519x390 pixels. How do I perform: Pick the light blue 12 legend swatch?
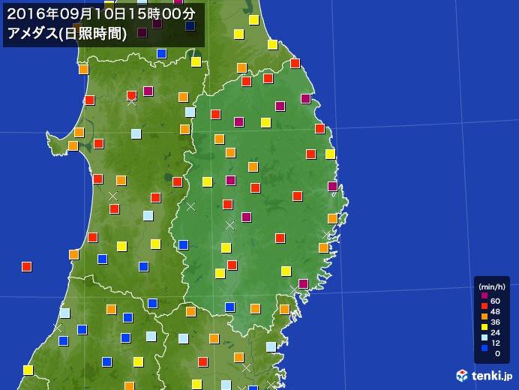[484, 337]
